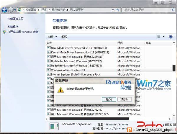This screenshot has height=134, width=177.
Task: Expand the address bar history dropdown arrow
Action: pos(113,10)
